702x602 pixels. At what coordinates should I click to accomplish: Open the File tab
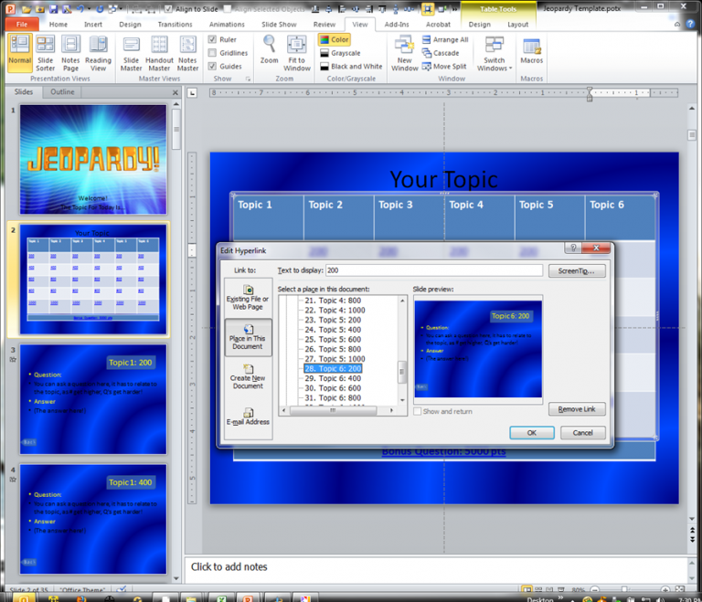tap(22, 24)
